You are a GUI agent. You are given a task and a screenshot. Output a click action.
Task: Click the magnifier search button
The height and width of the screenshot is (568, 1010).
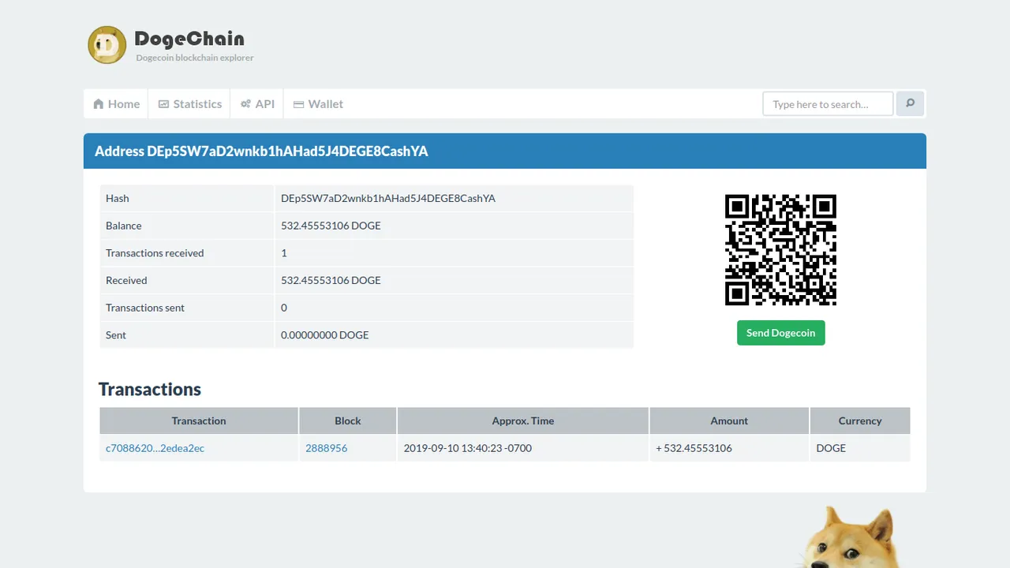point(910,103)
